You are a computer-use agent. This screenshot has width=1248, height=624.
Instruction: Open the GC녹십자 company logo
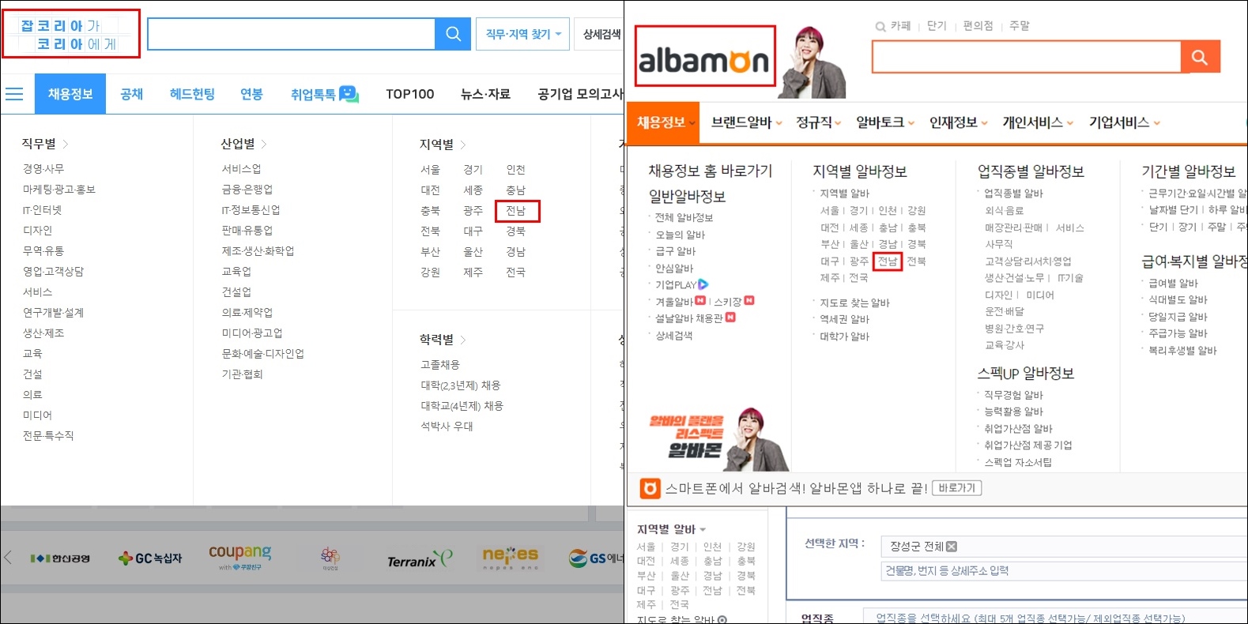(x=150, y=558)
